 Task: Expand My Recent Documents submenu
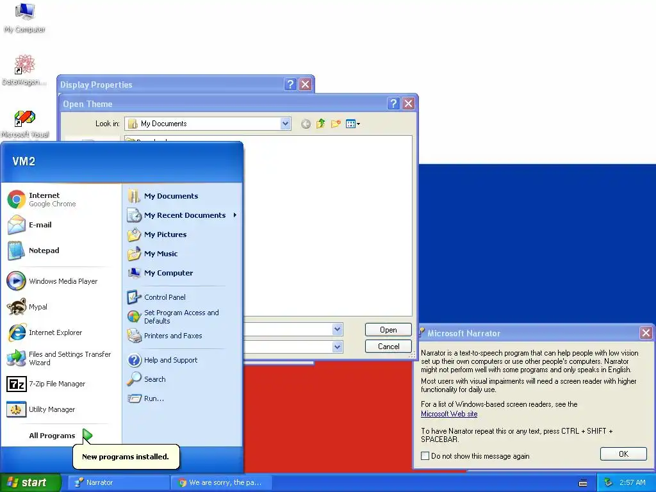click(182, 215)
